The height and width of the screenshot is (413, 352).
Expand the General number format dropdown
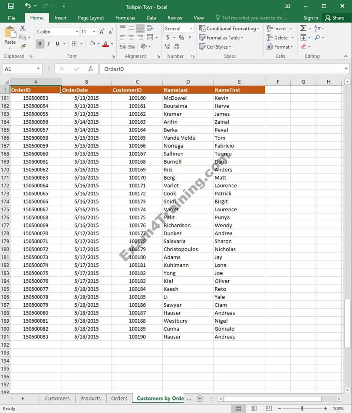pyautogui.click(x=191, y=29)
